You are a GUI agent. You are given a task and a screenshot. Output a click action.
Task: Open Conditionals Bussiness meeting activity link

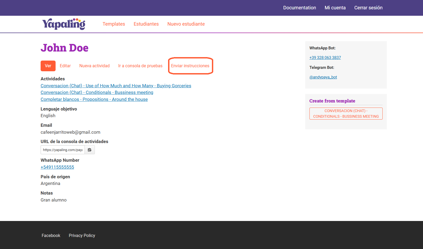point(97,92)
